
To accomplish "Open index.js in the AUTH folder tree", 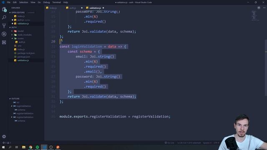I will coord(21,50).
